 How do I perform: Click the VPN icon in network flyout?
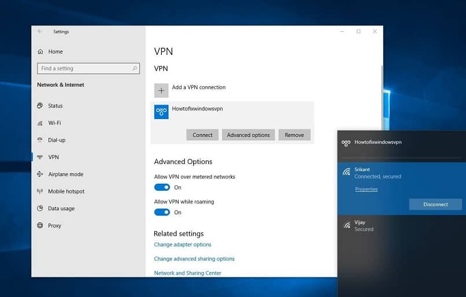point(346,142)
